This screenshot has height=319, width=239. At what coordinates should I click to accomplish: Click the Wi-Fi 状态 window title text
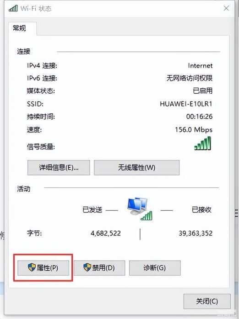[x=36, y=9]
